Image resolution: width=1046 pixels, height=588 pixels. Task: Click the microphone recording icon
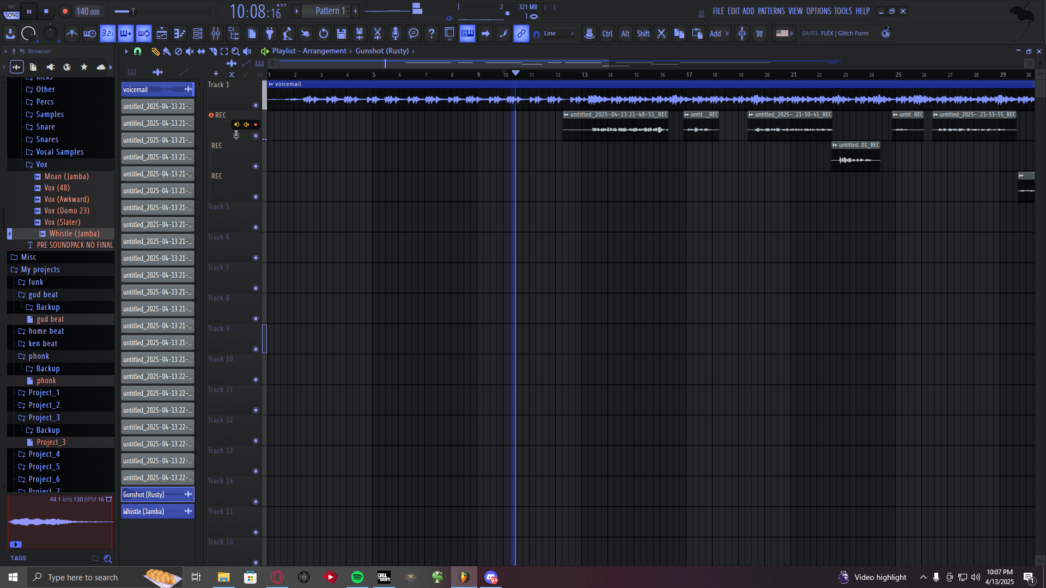(x=396, y=34)
